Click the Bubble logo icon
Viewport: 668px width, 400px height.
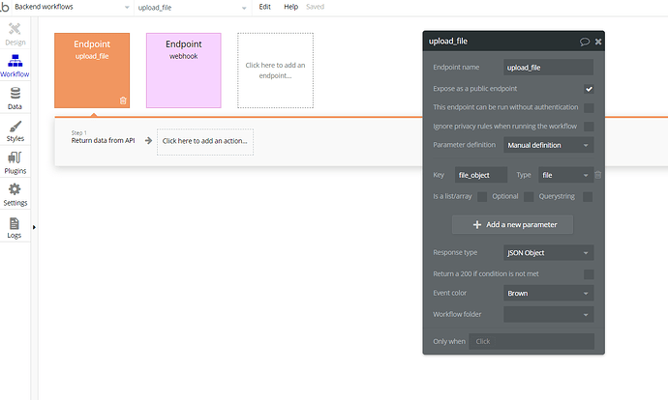(x=5, y=7)
